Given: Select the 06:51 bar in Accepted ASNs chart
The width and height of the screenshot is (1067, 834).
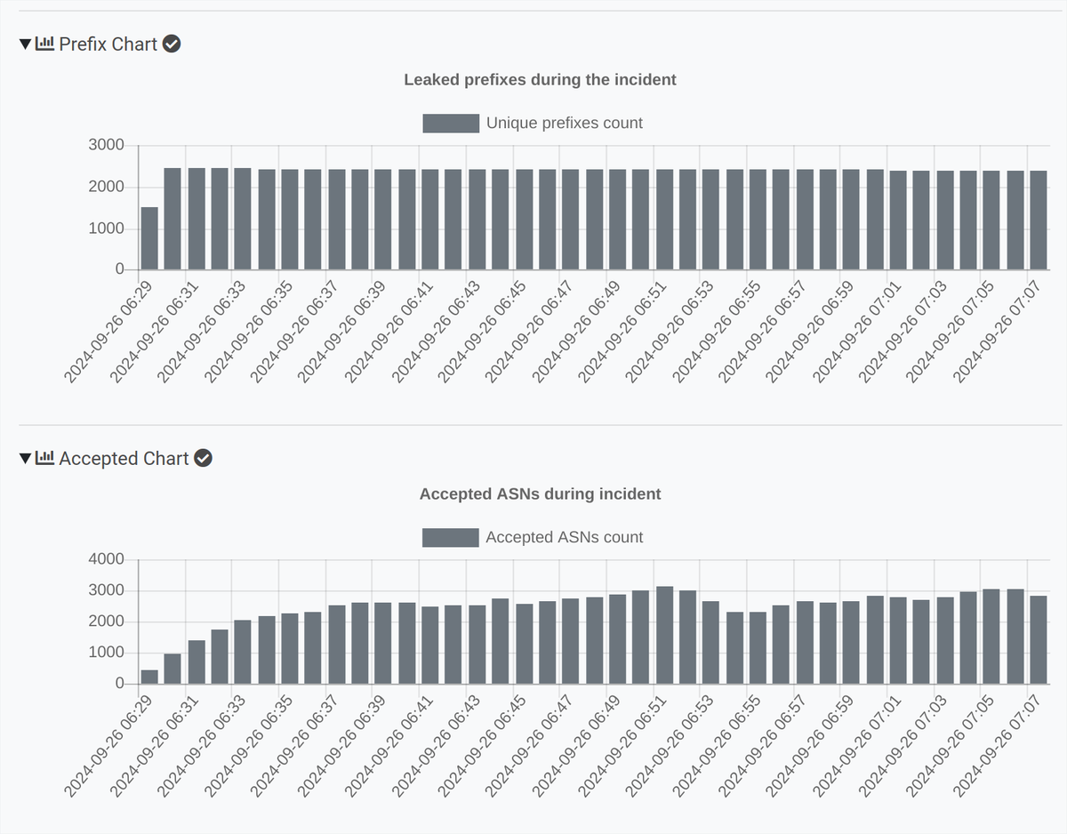Looking at the screenshot, I should [x=663, y=635].
